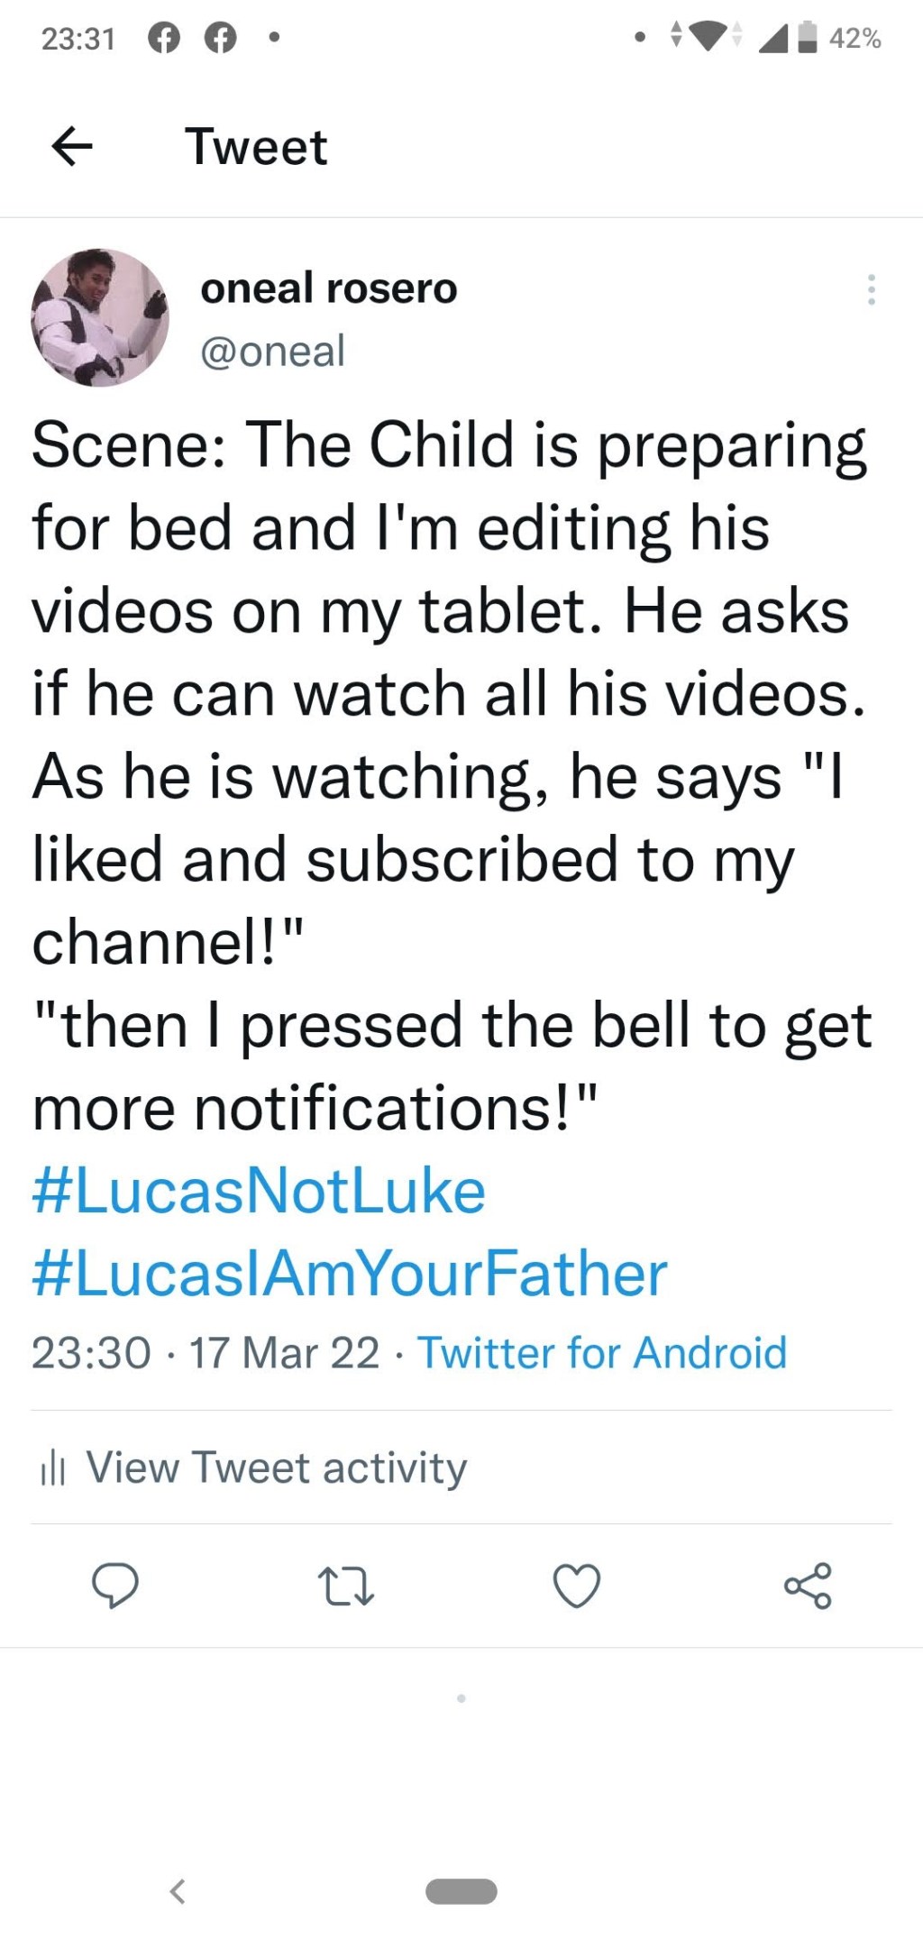
Task: Tap the home gesture pill
Action: pos(461,1890)
